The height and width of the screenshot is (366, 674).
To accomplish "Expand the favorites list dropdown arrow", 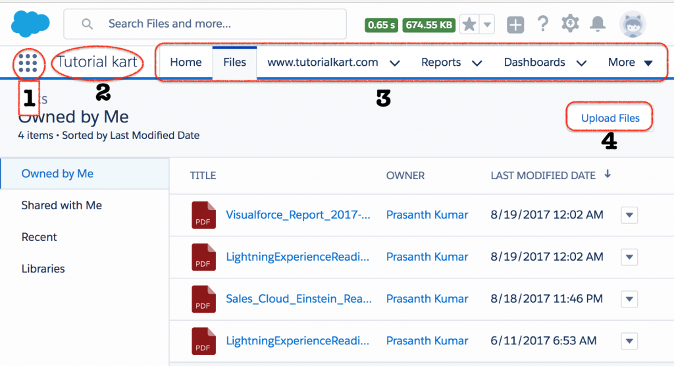I will coord(487,25).
